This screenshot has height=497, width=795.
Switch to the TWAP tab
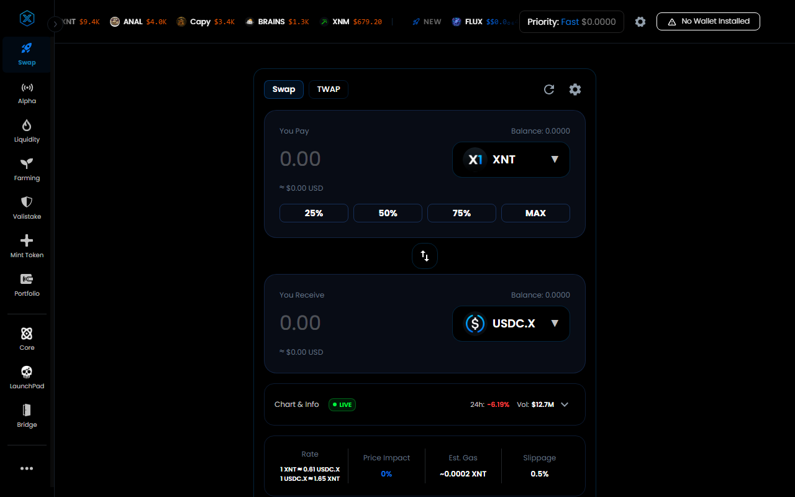click(x=329, y=89)
